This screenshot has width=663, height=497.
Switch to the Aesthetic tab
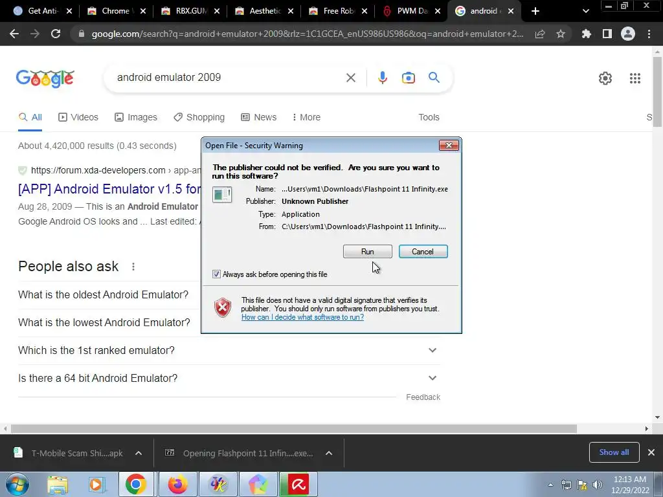point(263,11)
